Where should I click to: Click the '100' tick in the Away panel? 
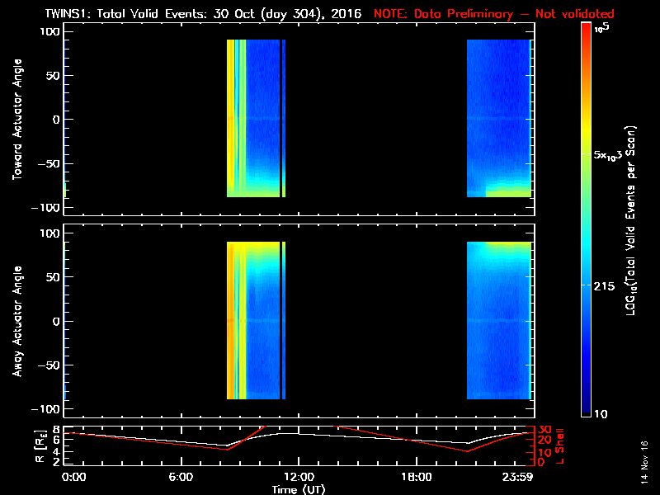49,233
